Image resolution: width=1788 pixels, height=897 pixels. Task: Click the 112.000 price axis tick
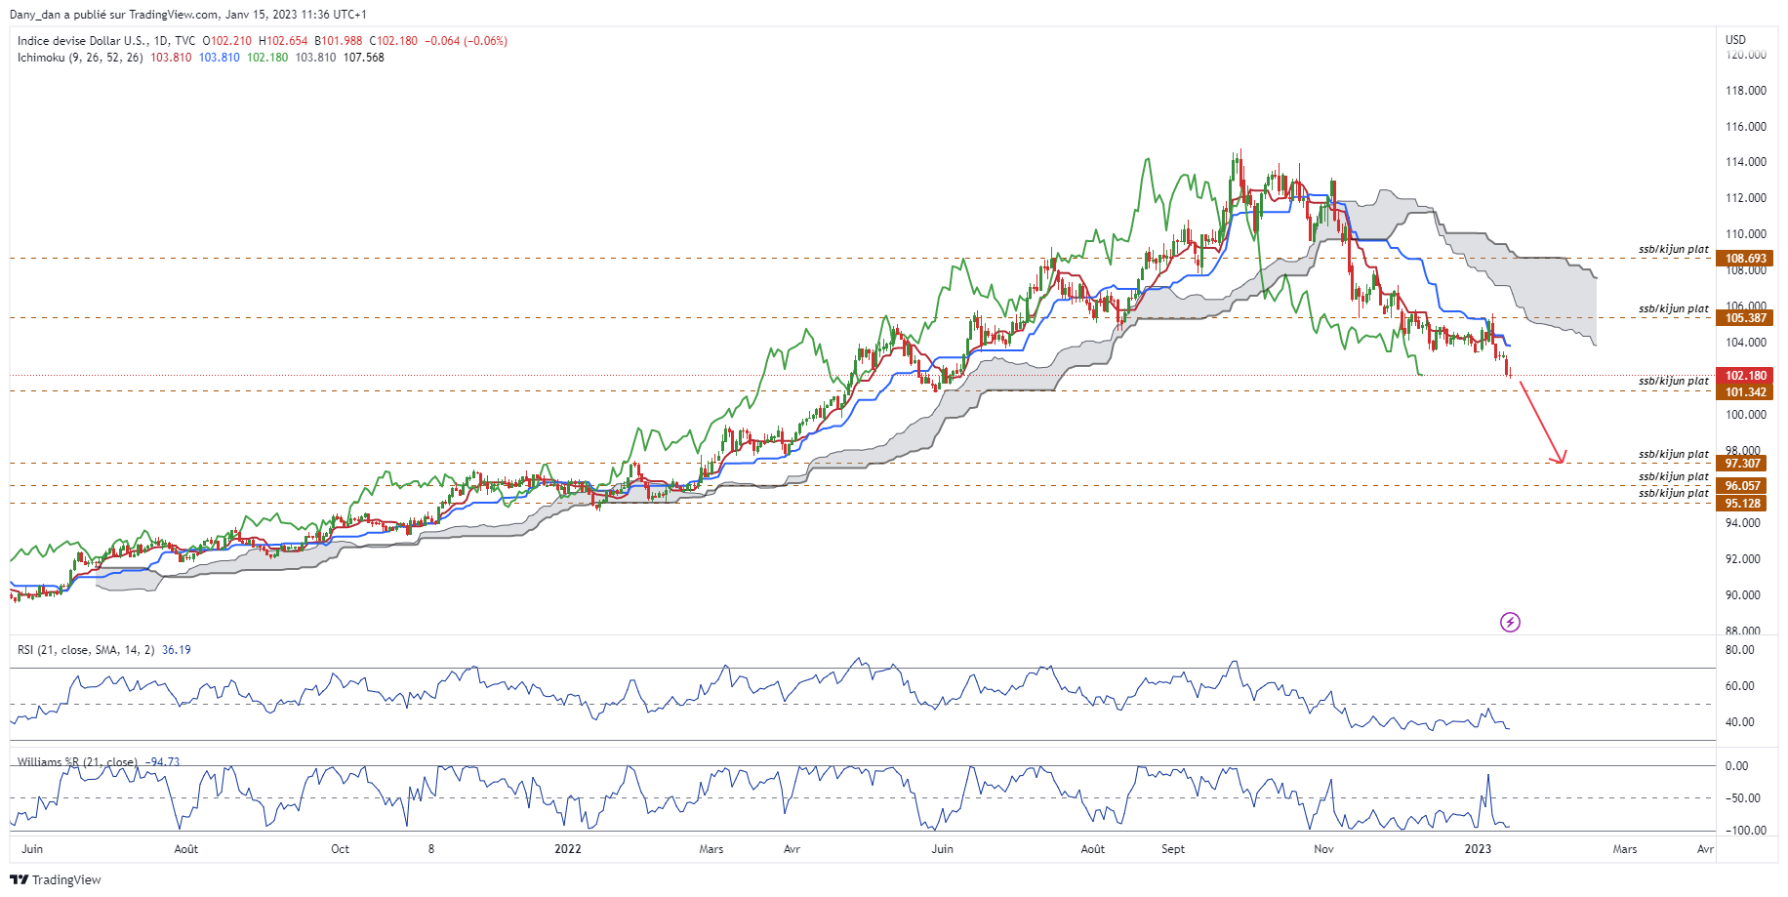(1746, 198)
